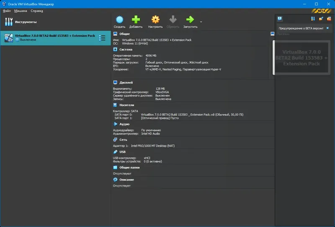Open the Носители section header link

point(127,105)
